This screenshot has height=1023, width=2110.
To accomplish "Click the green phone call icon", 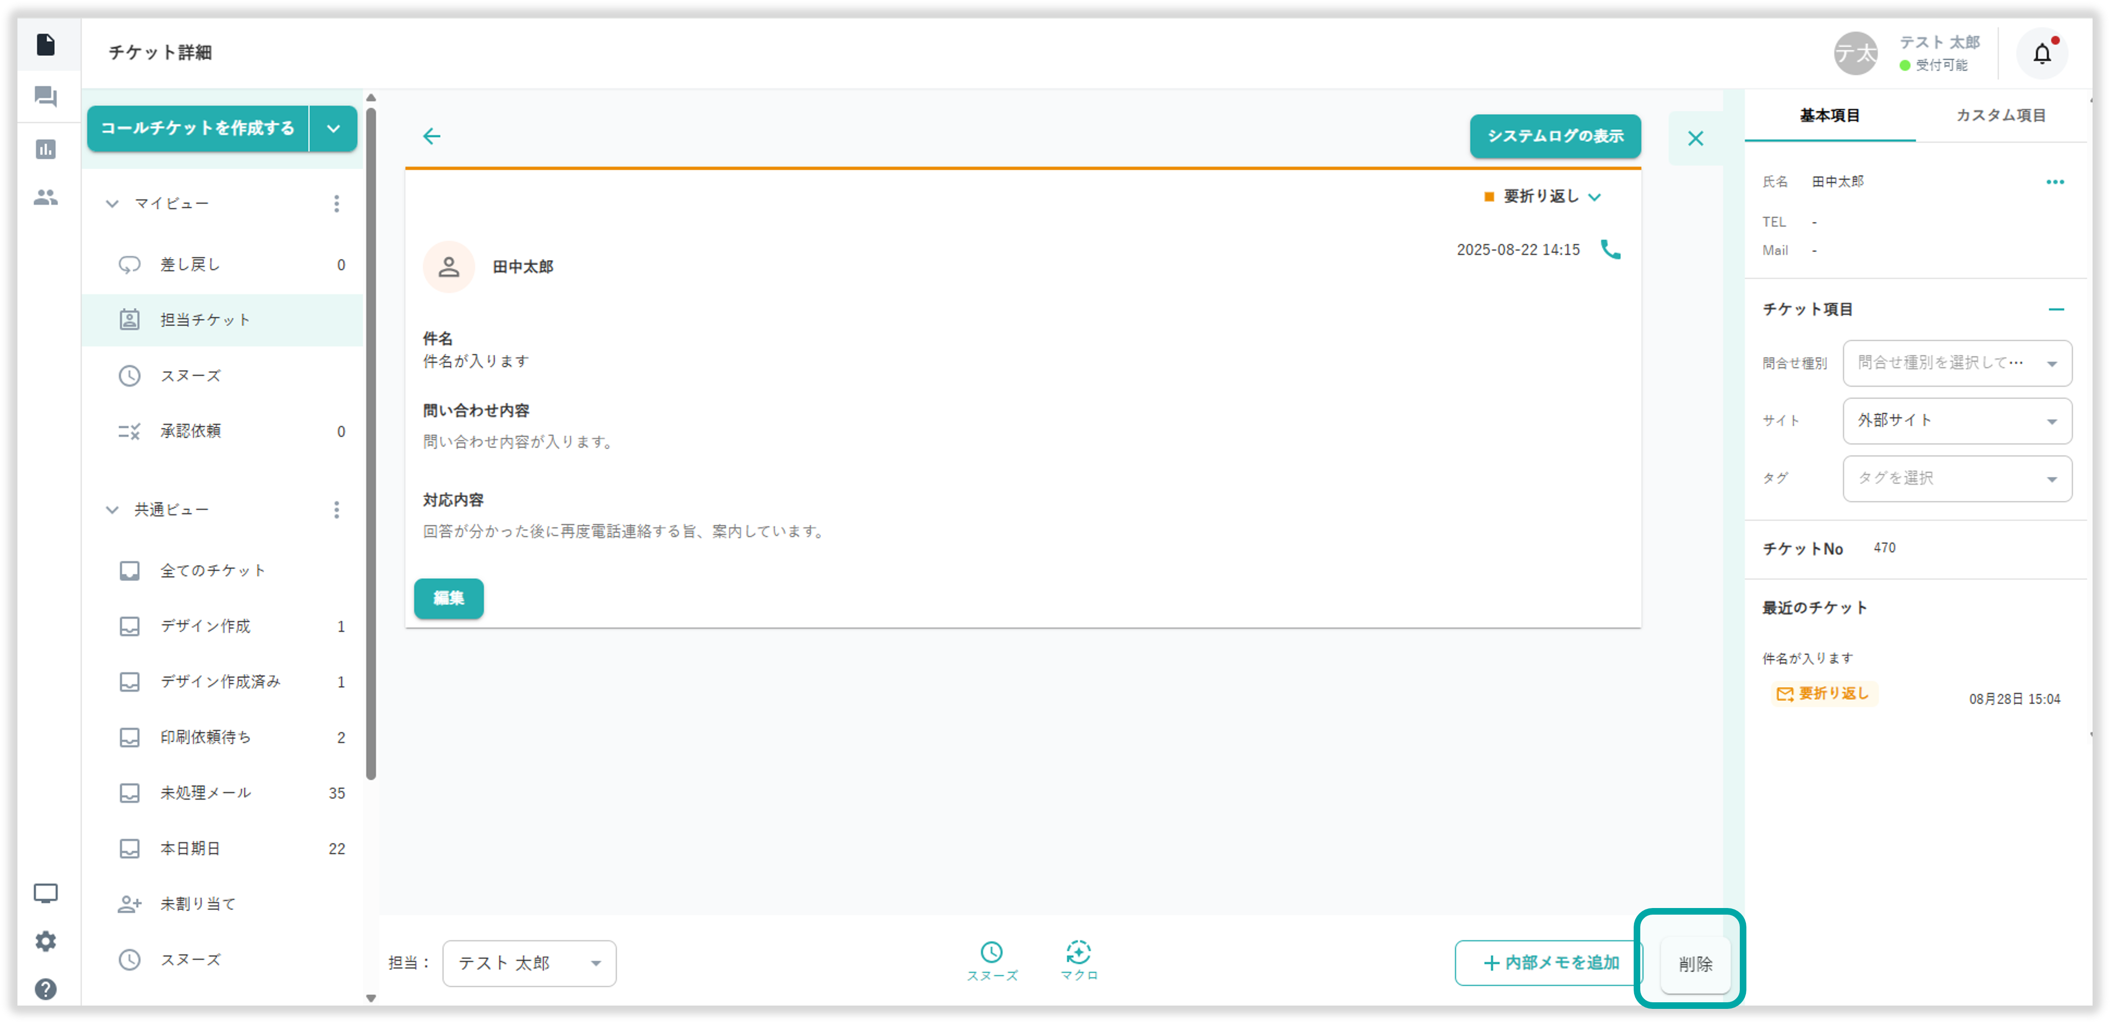I will point(1610,250).
